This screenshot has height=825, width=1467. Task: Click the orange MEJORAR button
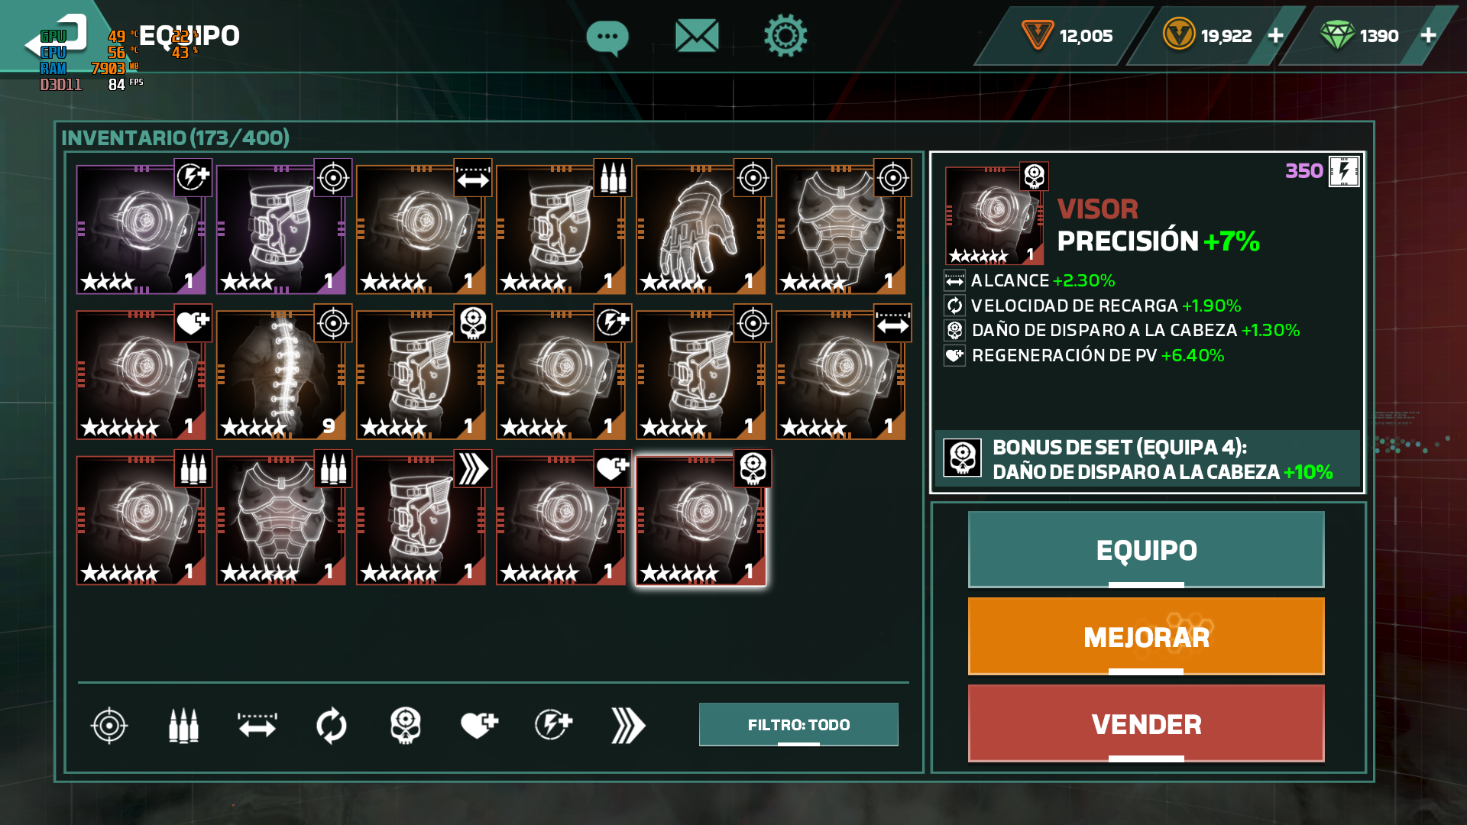(1146, 636)
